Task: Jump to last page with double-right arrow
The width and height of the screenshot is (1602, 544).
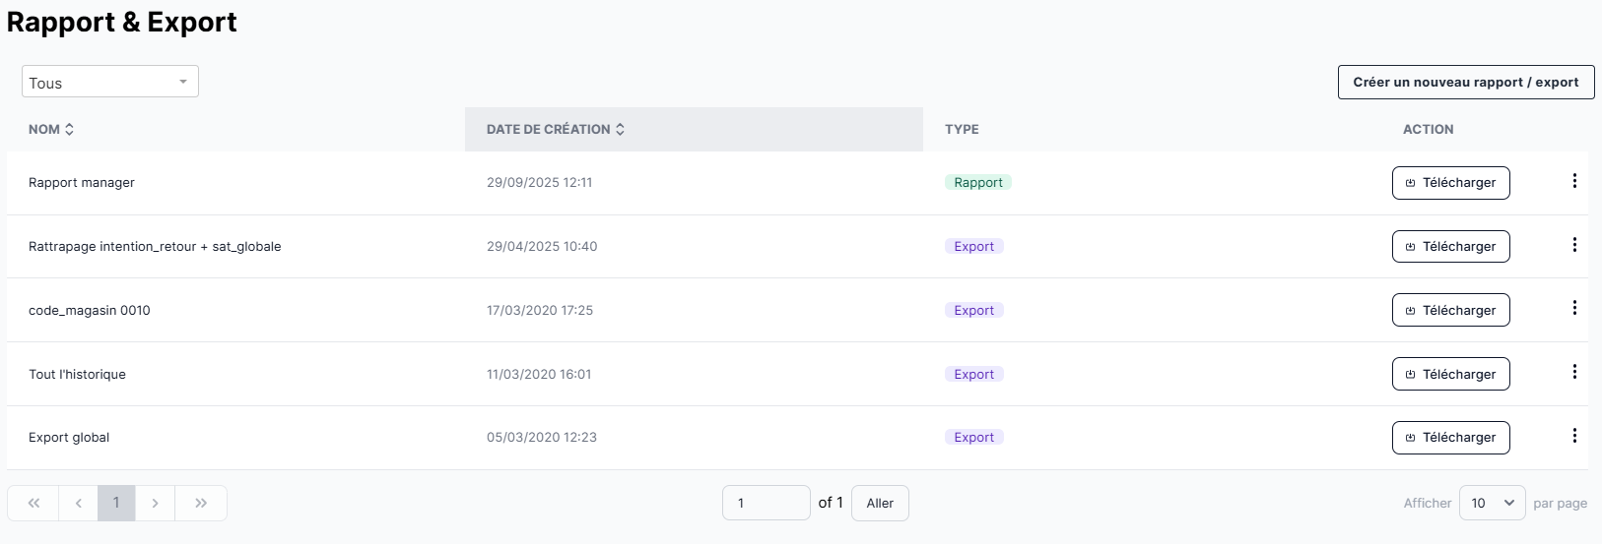Action: click(x=201, y=503)
